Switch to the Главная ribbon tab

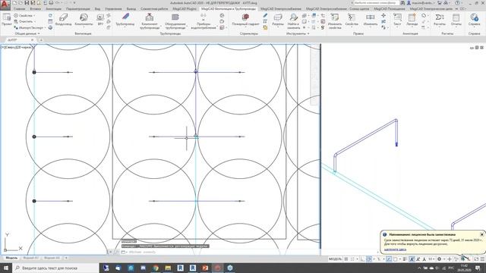19,9
